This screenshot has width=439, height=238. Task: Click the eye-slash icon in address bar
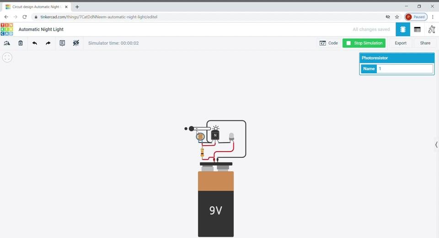[388, 17]
